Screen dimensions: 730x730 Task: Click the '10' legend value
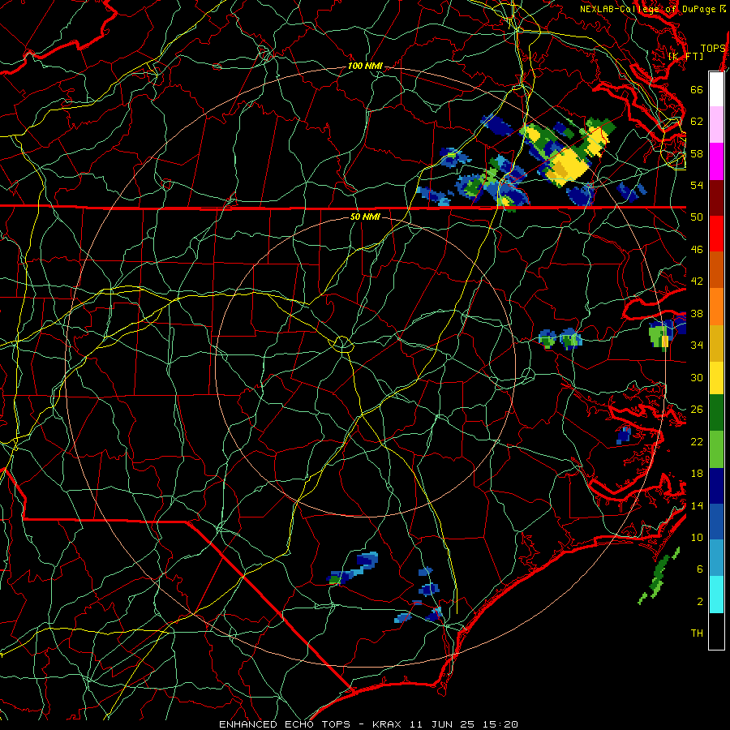pyautogui.click(x=697, y=537)
